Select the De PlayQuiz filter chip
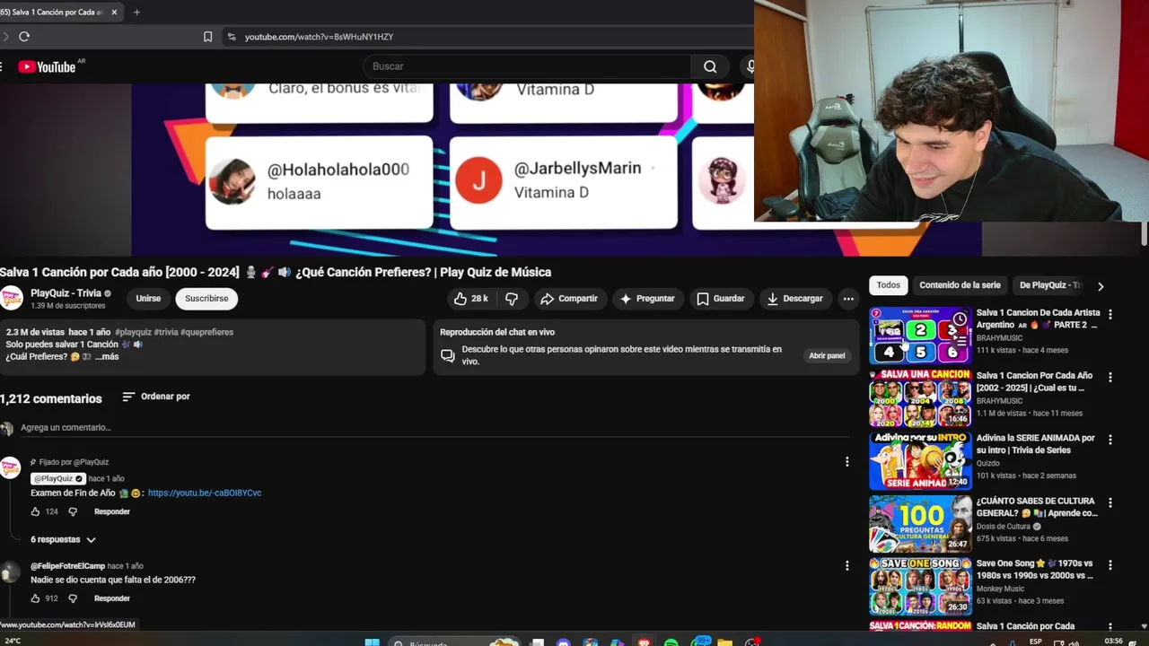The height and width of the screenshot is (646, 1149). point(1048,285)
